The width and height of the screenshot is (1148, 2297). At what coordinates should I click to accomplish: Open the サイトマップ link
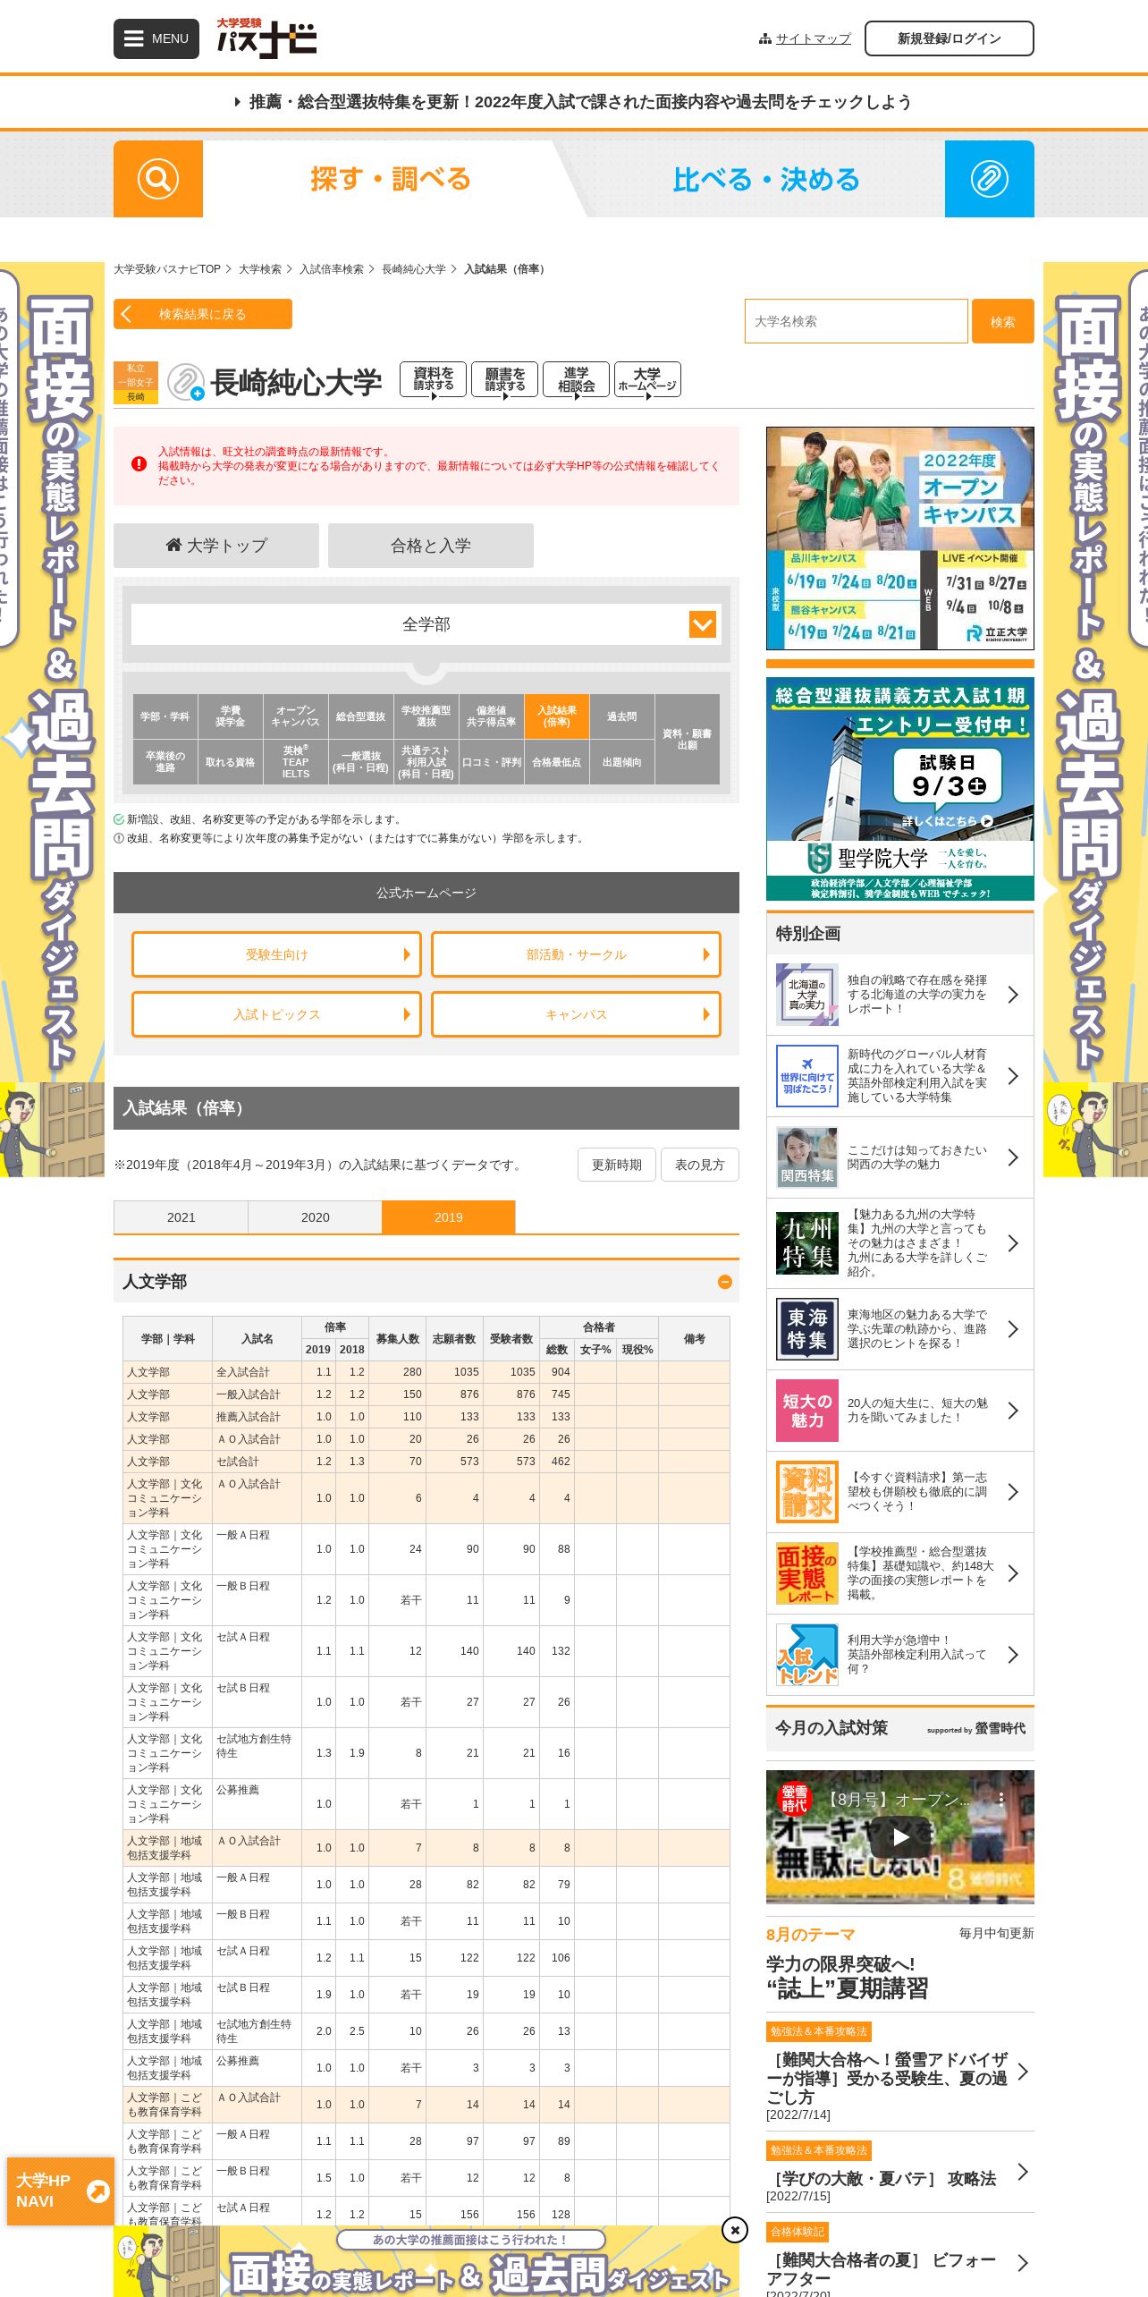coord(814,39)
